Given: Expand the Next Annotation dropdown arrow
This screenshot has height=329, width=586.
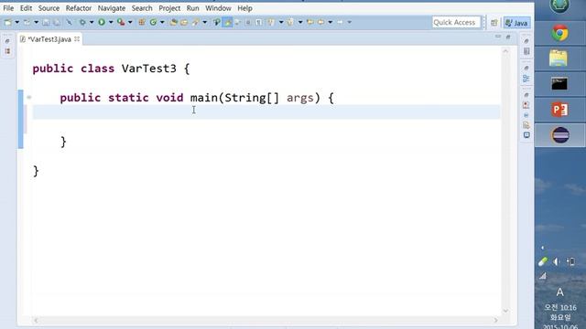Looking at the screenshot, I should [x=281, y=22].
